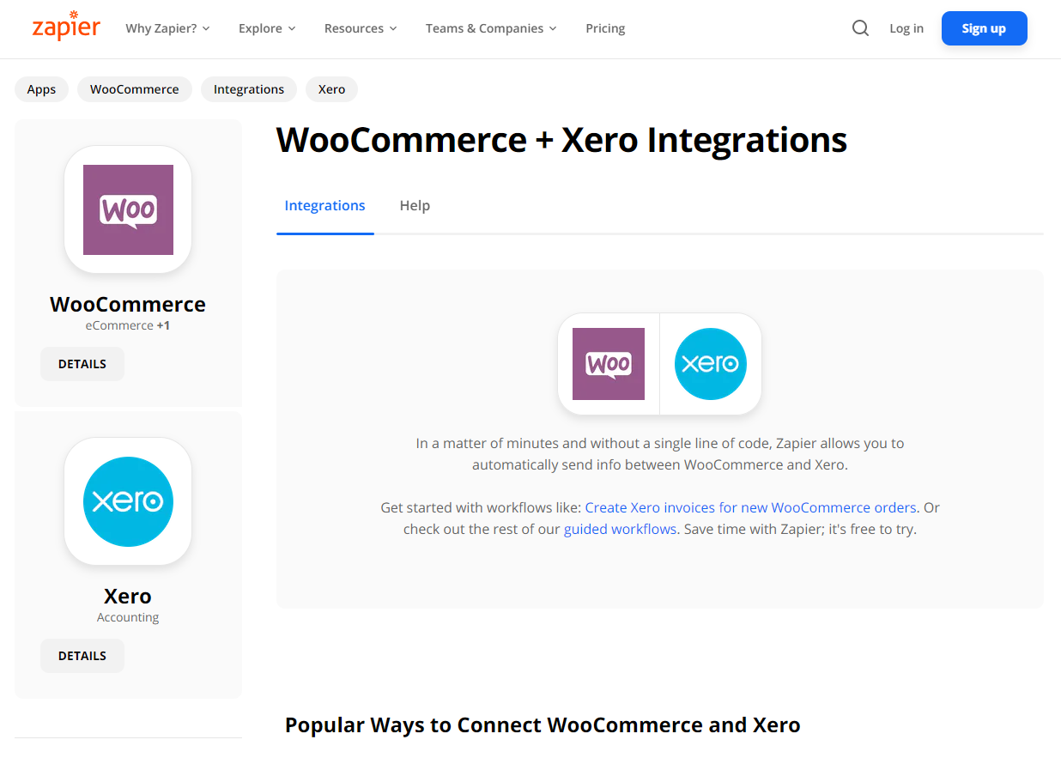
Task: Click the Xero logo in sidebar
Action: (128, 501)
